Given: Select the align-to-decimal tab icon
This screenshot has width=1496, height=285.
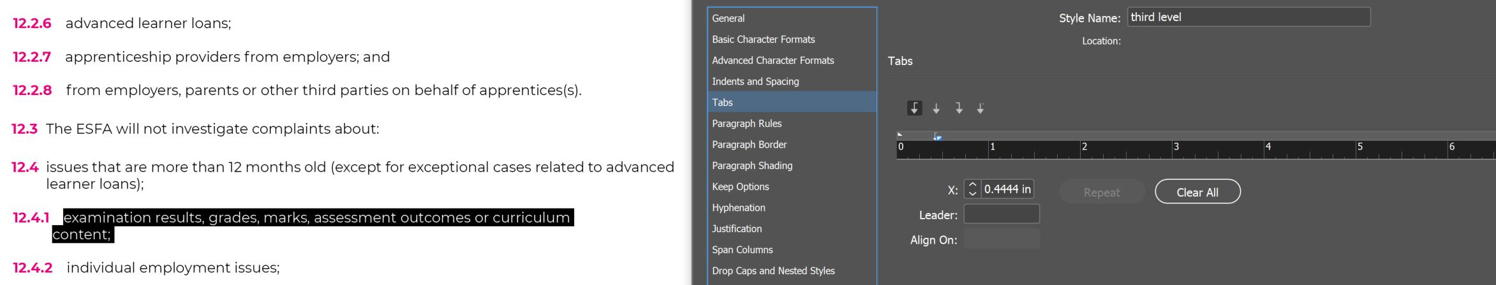Looking at the screenshot, I should coord(981,109).
